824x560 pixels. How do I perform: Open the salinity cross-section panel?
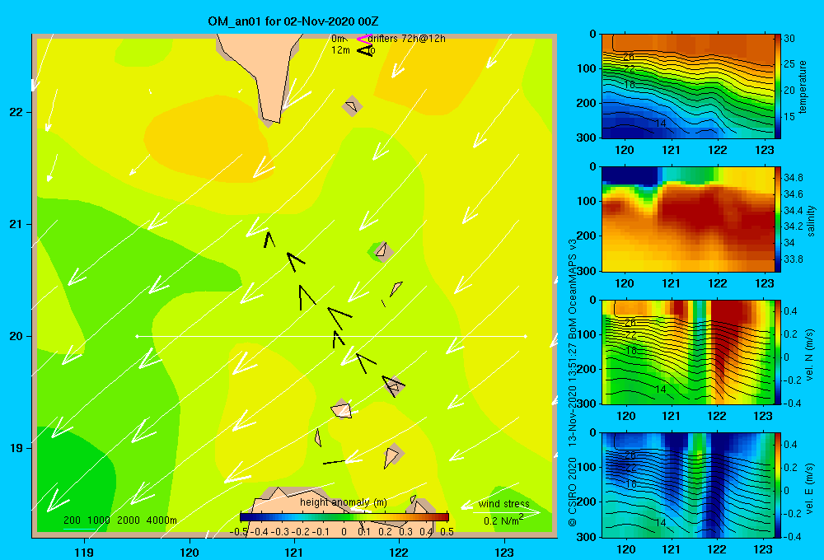tap(687, 220)
